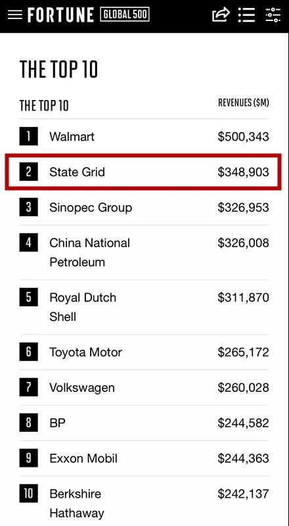Open the Sinopec Group entry
This screenshot has height=526, width=289.
point(91,208)
